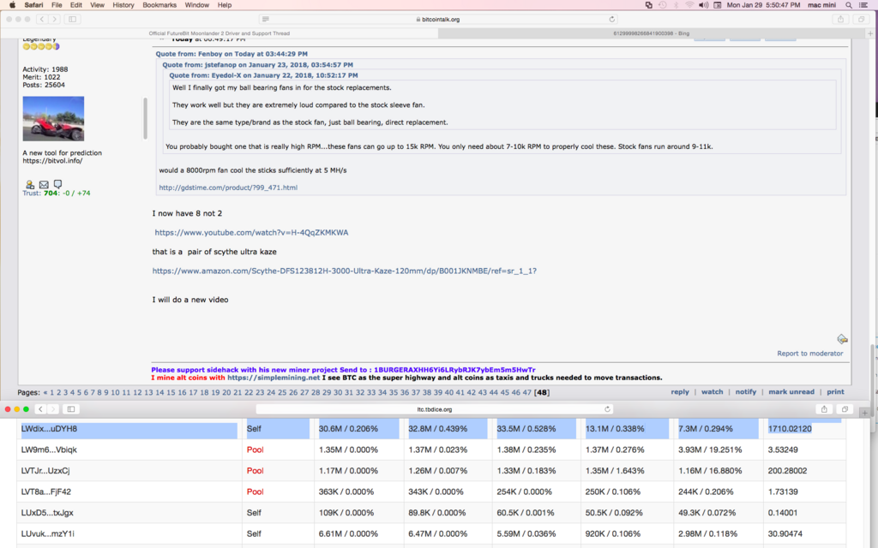Open the Share menu in the tbdice window
The image size is (878, 548).
(824, 409)
